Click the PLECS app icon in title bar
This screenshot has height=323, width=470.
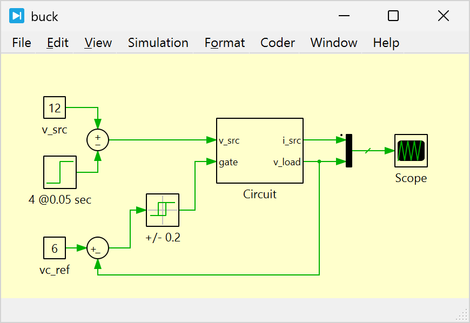point(17,16)
